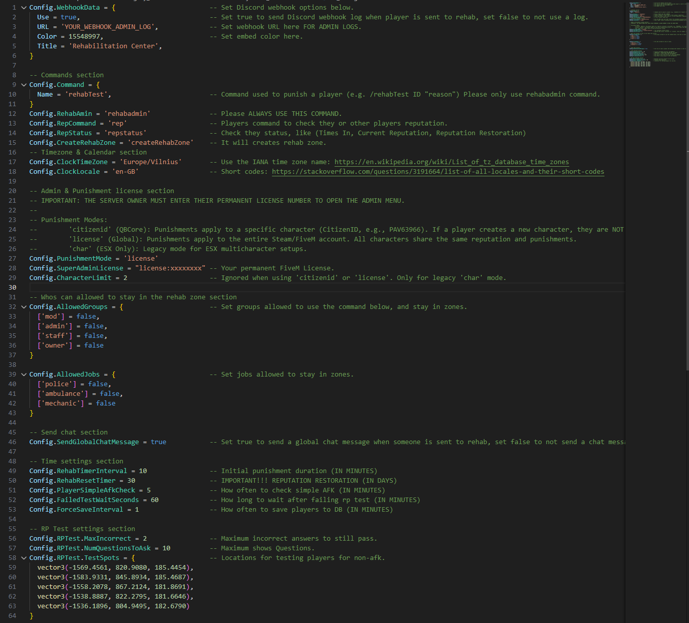Place cursor on the WebhookData Use true value
This screenshot has height=623, width=689.
[69, 17]
